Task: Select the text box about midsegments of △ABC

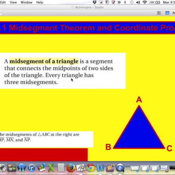Action: (x=47, y=139)
